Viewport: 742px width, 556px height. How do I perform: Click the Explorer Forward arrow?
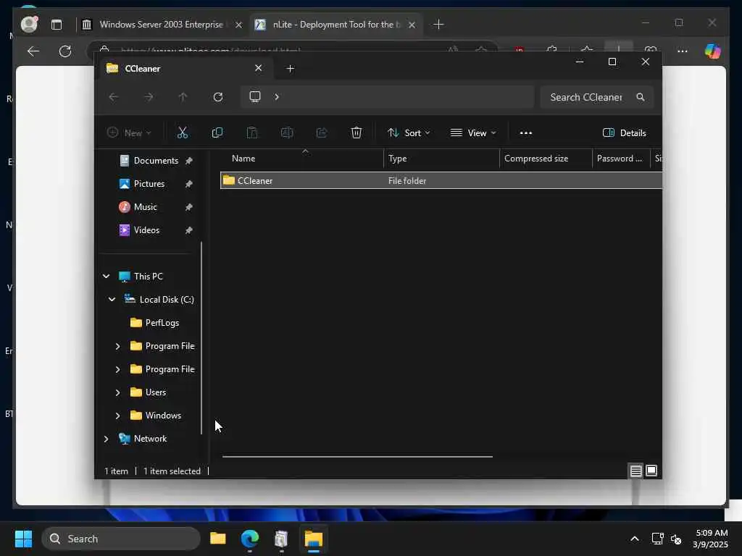[x=149, y=97]
